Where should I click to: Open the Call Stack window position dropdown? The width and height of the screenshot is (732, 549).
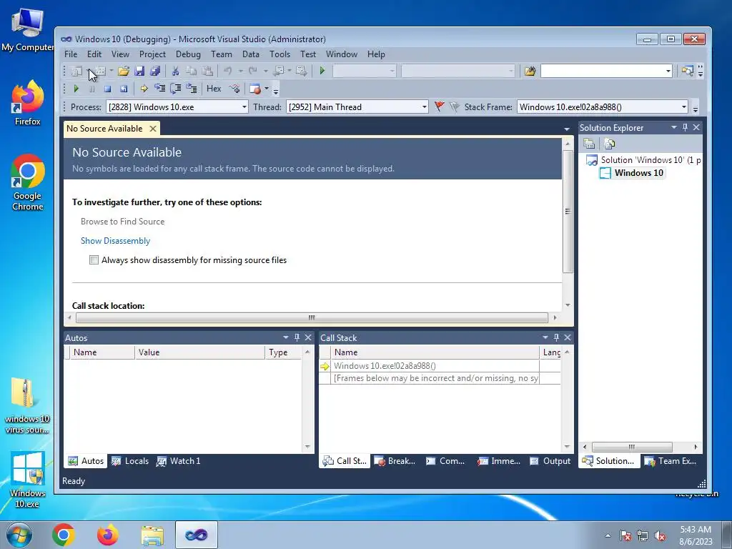(545, 337)
